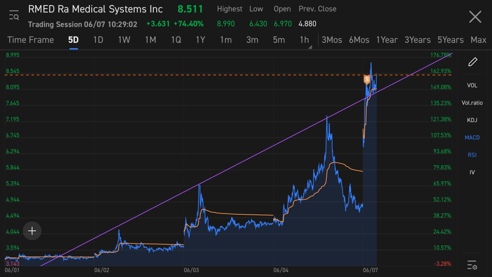Tap the Trading Session timestamp text
492x277 pixels.
pyautogui.click(x=82, y=24)
